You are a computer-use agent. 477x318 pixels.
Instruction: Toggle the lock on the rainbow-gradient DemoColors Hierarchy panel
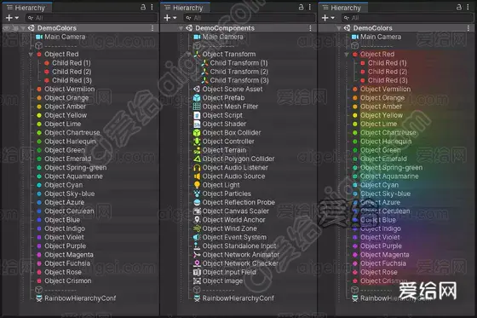(x=459, y=7)
